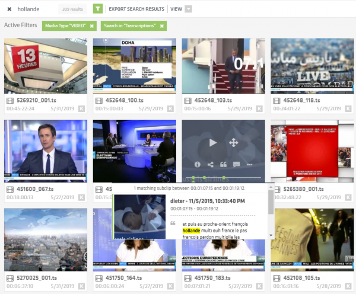This screenshot has height=294, width=356.
Task: Click the comment bubble icon on hovered video
Action: tap(236, 164)
